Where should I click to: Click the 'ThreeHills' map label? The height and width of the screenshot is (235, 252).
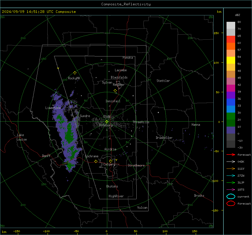pyautogui.click(x=141, y=122)
